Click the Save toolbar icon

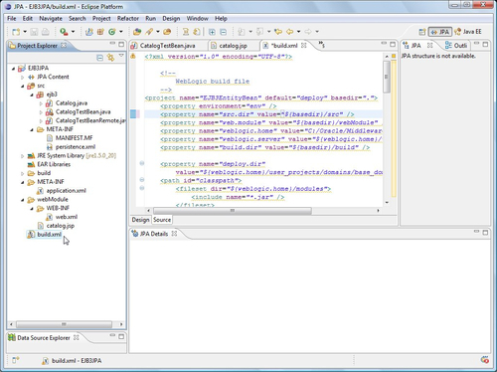point(34,32)
